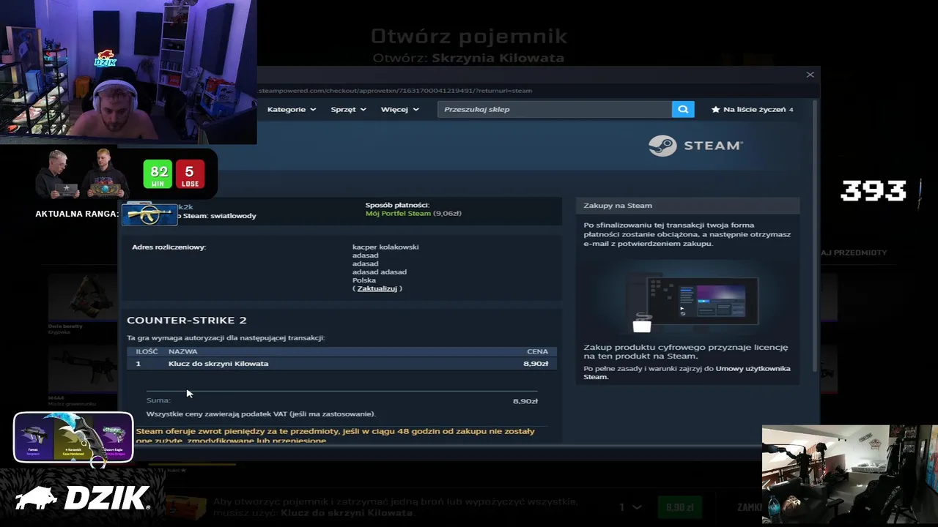Click the purchase illustration in Steam panel

[689, 299]
